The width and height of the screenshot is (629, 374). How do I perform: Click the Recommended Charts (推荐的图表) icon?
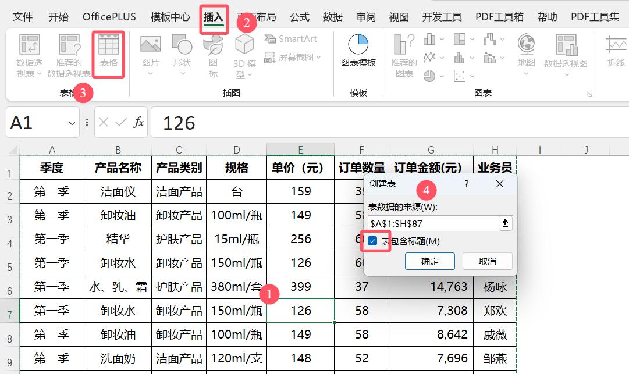[x=404, y=44]
